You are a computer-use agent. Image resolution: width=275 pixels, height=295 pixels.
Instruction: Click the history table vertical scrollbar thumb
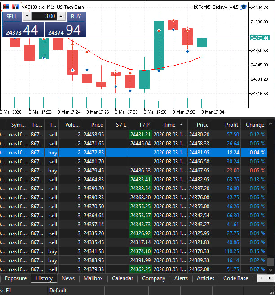point(271,262)
